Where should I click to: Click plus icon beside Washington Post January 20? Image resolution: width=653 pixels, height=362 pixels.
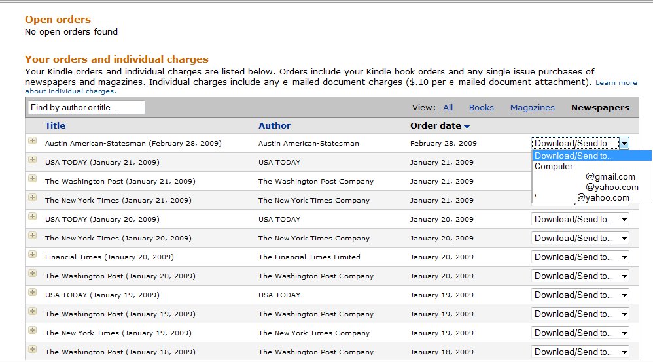tap(32, 273)
